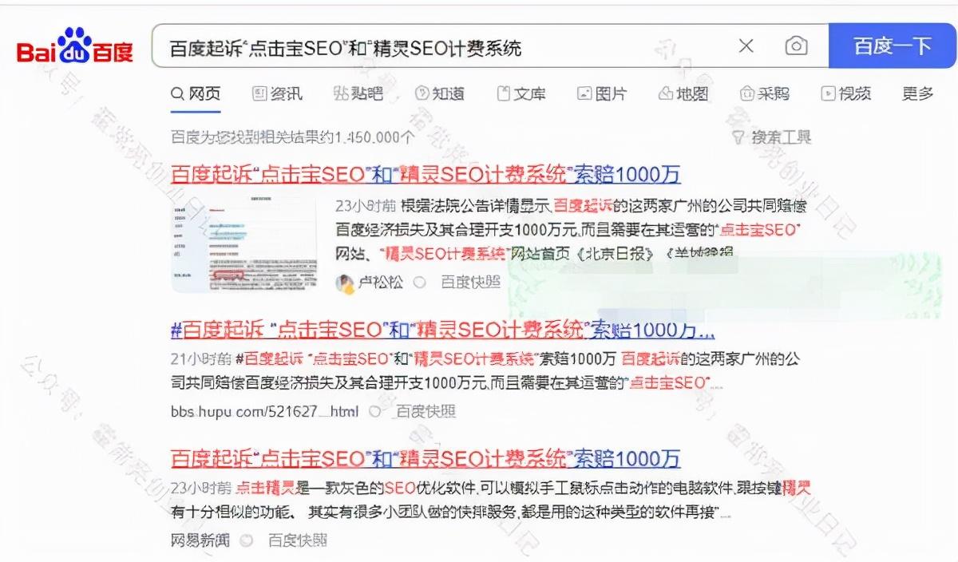
Task: Click the 网易新闻 source link
Action: [x=200, y=540]
